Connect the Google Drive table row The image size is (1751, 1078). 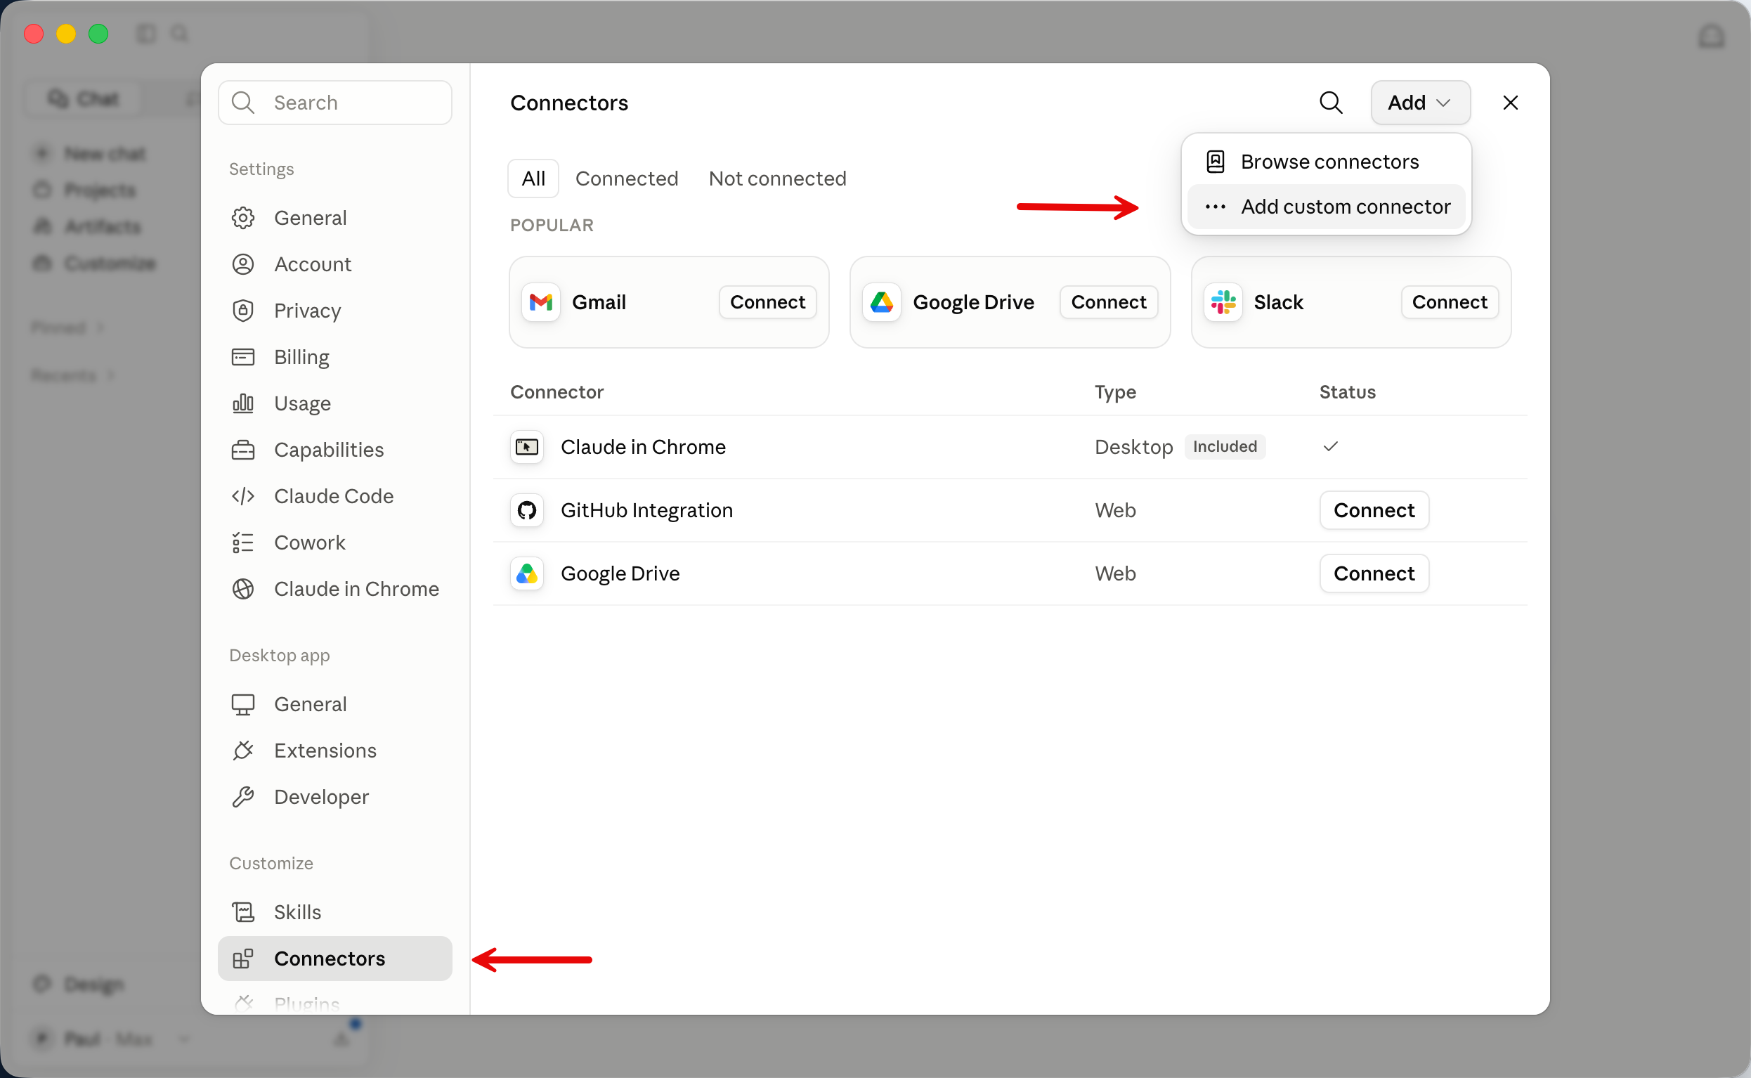[1373, 574]
